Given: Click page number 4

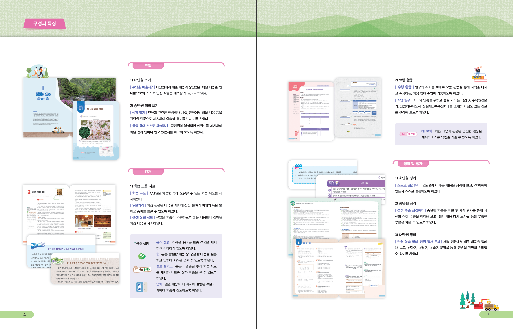Looking at the screenshot, I should [24, 315].
